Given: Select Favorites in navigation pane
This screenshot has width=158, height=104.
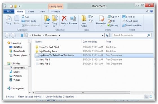Looking at the screenshot, I should point(14,43).
